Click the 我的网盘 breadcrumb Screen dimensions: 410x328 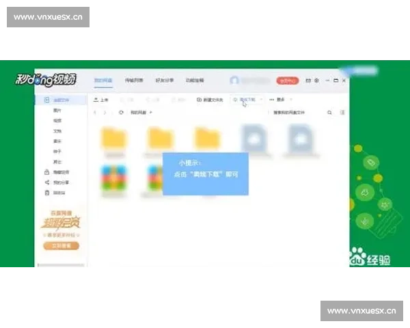coord(138,113)
